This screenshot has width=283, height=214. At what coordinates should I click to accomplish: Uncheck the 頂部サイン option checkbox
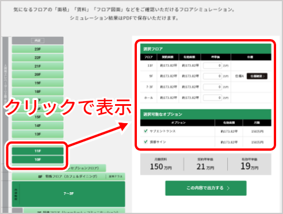pyautogui.click(x=146, y=142)
